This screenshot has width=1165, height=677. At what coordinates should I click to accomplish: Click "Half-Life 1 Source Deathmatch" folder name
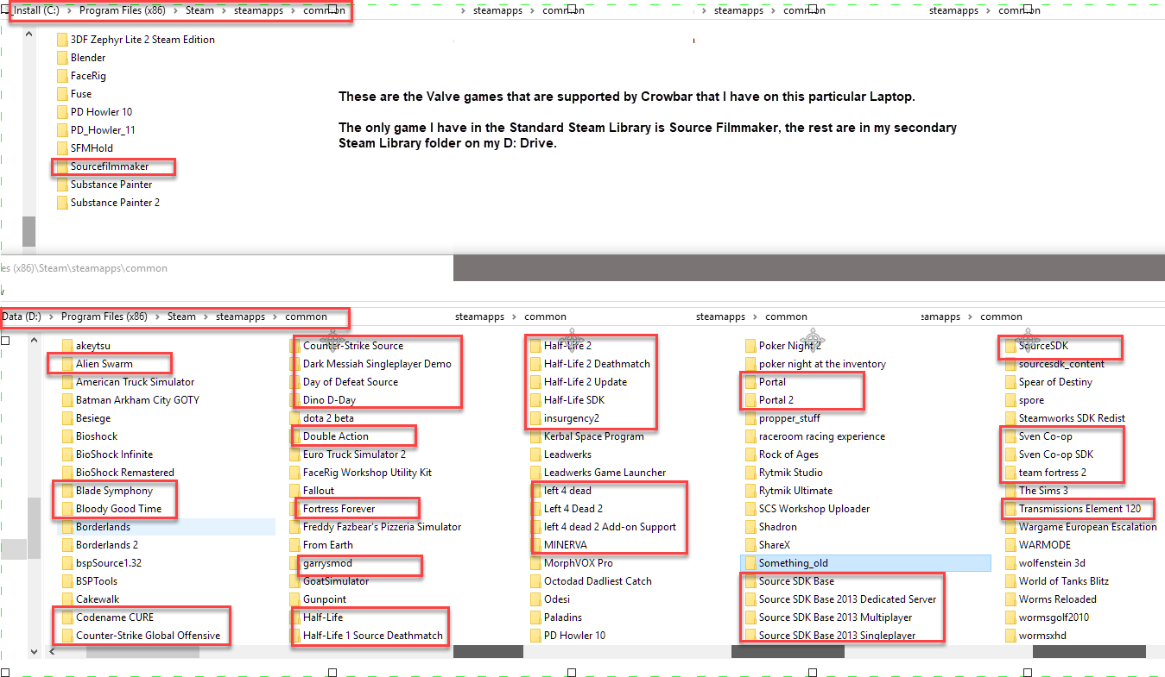372,636
